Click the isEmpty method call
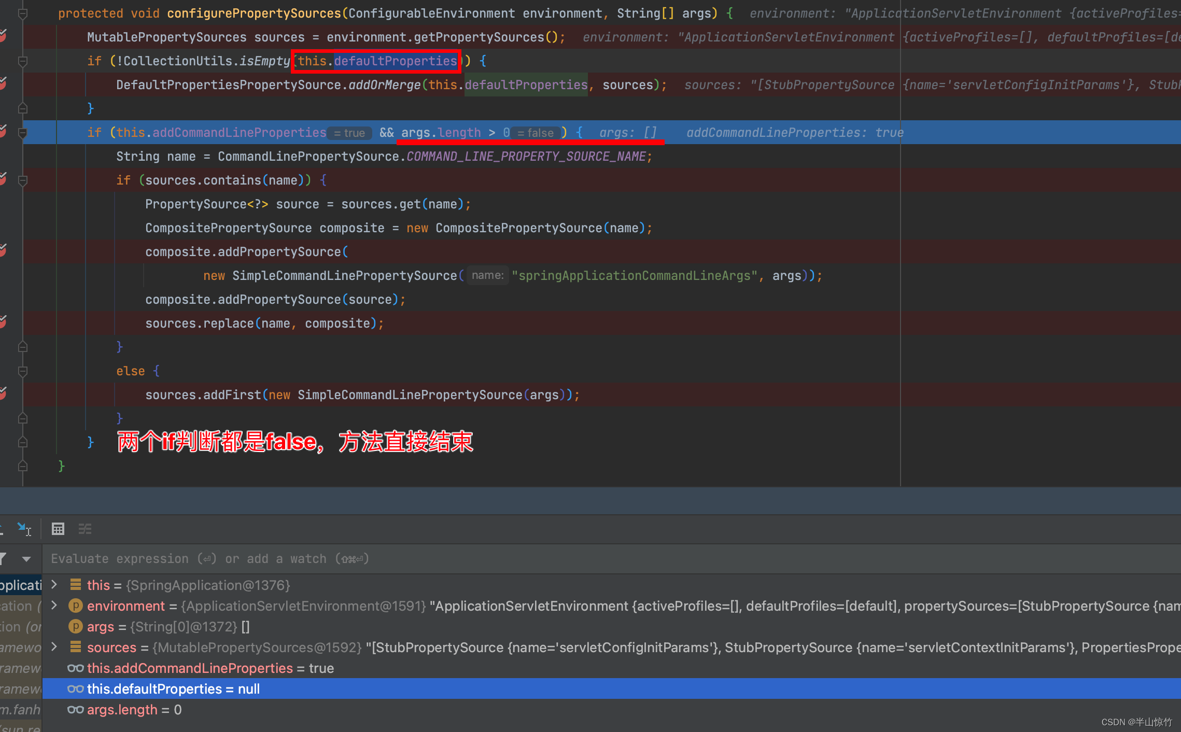 264,61
